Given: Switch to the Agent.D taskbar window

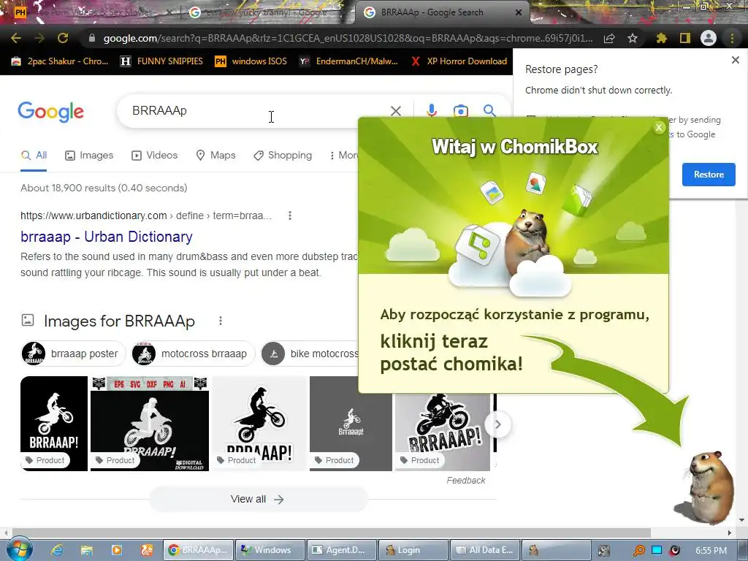Looking at the screenshot, I should (x=342, y=550).
